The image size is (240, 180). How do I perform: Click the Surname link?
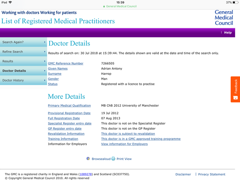[x=55, y=74]
